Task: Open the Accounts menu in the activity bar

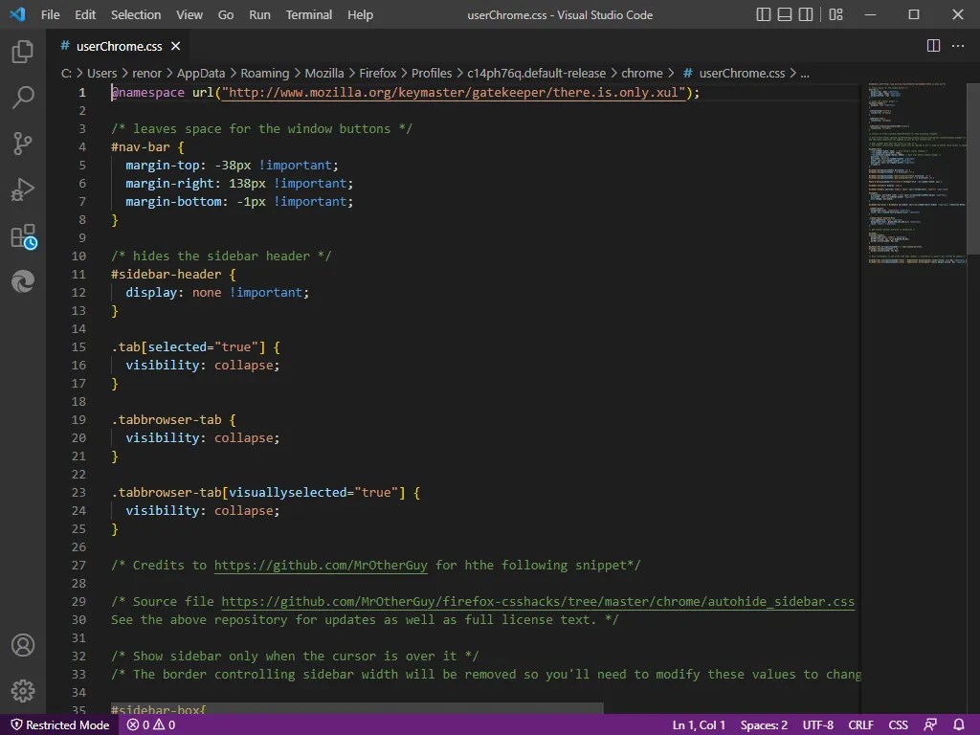Action: click(23, 646)
